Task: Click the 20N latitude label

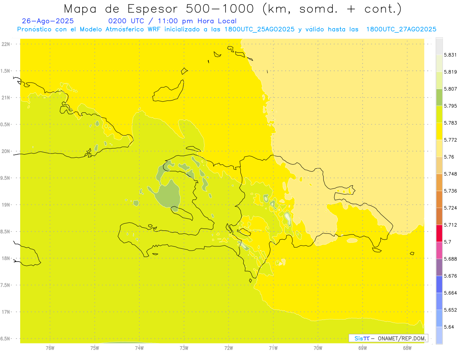Action: pos(6,151)
